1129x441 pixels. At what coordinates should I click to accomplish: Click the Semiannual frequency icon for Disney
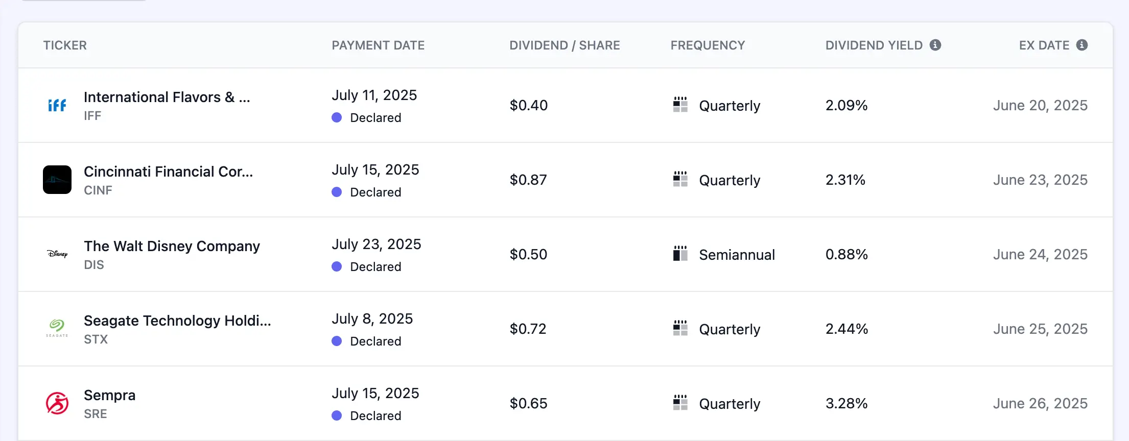pyautogui.click(x=680, y=254)
